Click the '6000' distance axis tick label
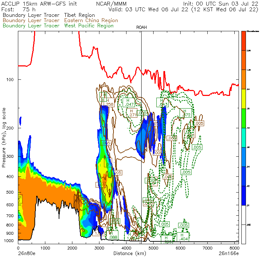260x260 pixels. tap(180, 248)
